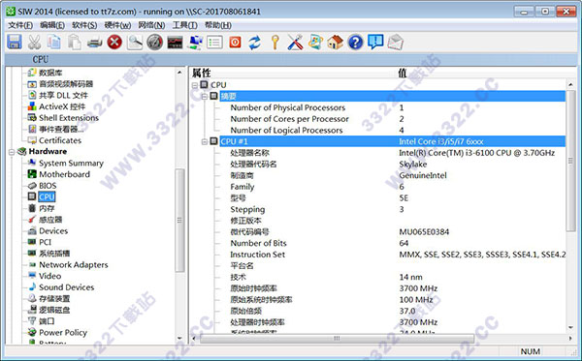Select Sound Devices in the tree
This screenshot has height=361, width=582.
(66, 287)
